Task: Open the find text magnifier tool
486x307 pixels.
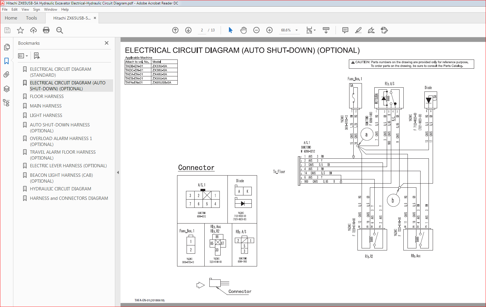Action: pos(60,30)
